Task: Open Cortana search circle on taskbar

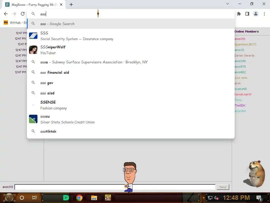Action: pyautogui.click(x=22, y=198)
